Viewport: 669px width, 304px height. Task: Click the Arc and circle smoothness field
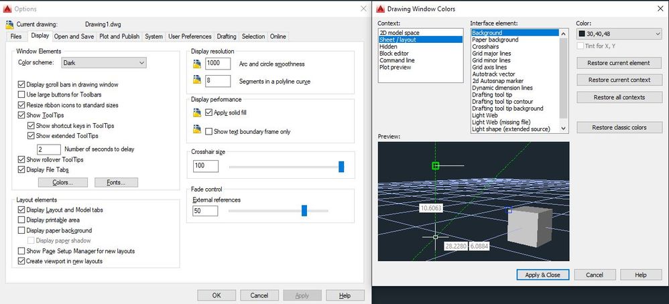[218, 64]
